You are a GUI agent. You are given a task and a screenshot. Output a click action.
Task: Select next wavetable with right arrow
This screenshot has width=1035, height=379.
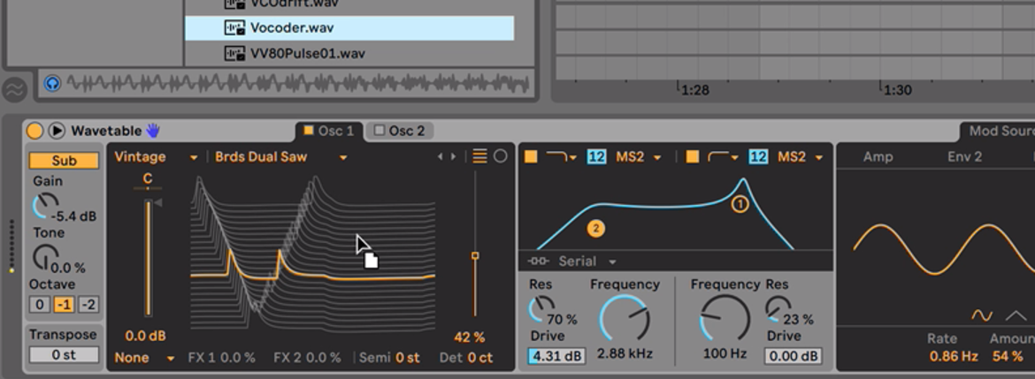[453, 157]
